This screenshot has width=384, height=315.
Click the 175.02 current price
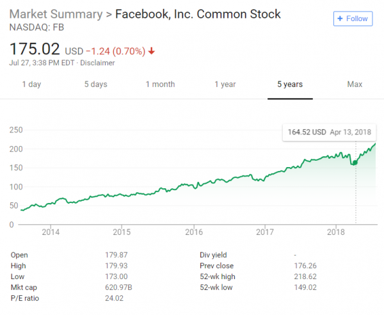pyautogui.click(x=35, y=49)
